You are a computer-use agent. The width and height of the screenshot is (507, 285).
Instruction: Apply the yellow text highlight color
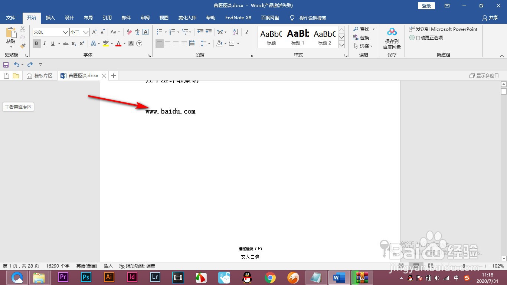click(x=105, y=43)
